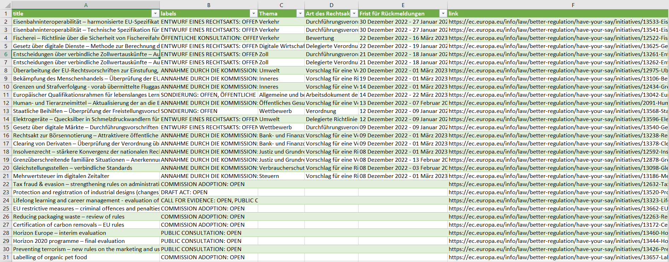Click the select-all corner of the sheet

tap(6, 5)
